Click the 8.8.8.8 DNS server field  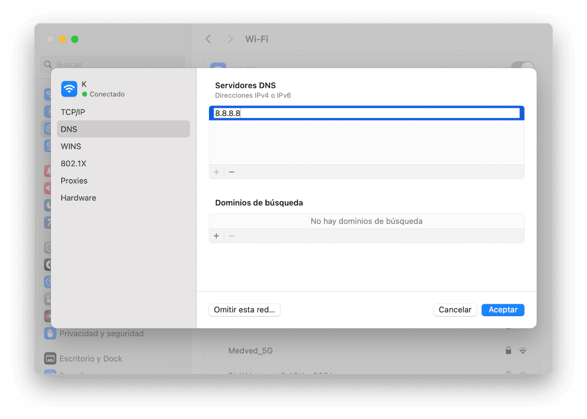(367, 113)
